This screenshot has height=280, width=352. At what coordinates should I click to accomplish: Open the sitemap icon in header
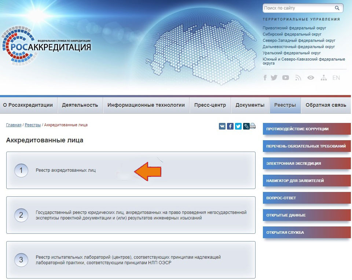click(x=324, y=78)
